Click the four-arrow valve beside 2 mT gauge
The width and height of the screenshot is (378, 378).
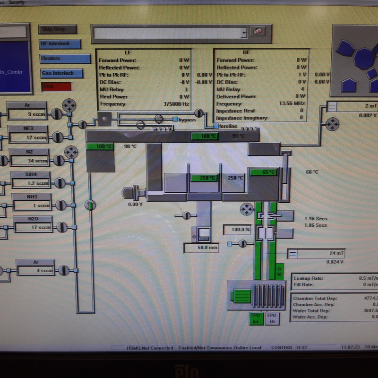coord(333,124)
